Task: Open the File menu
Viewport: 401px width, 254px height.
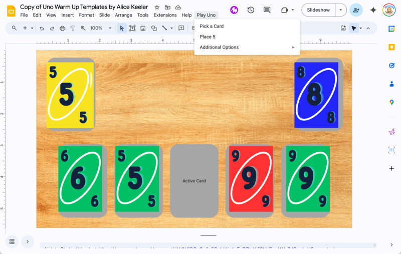Action: (x=24, y=15)
